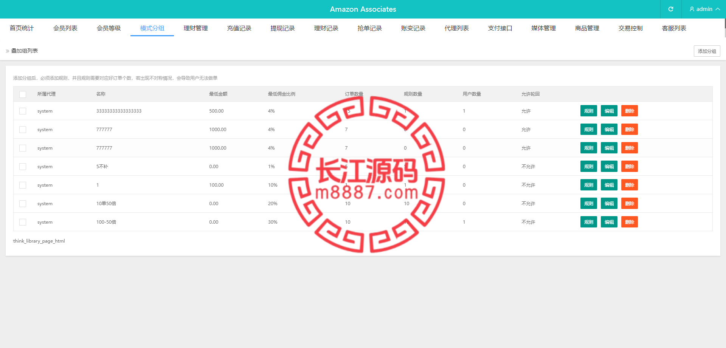Open the admin user dropdown

704,9
